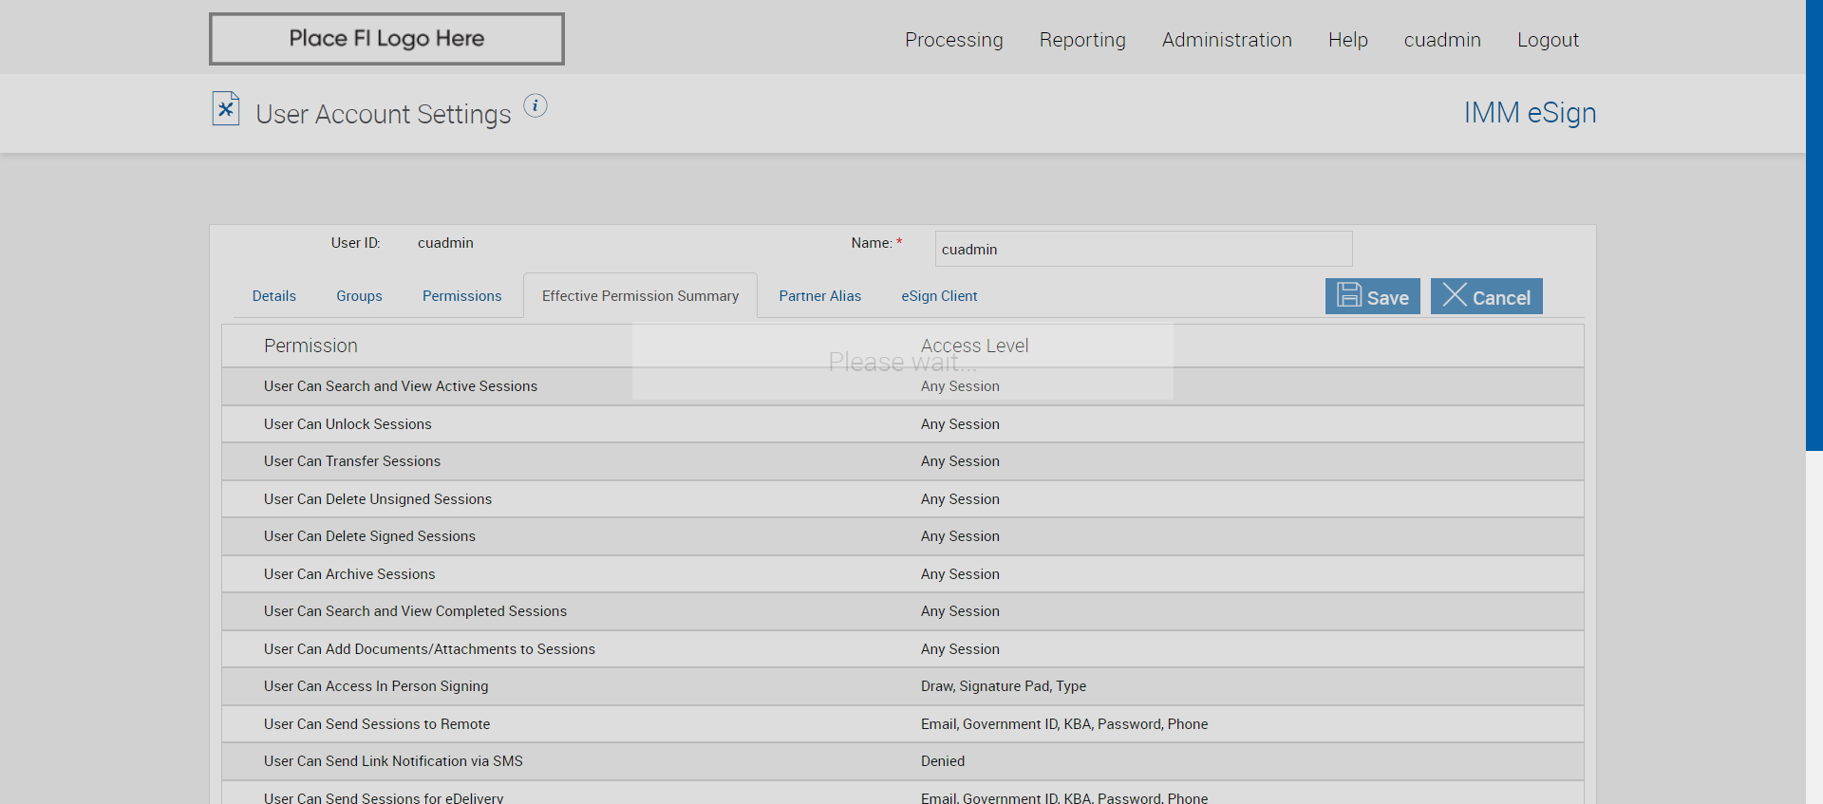Viewport: 1823px width, 804px height.
Task: Click the Place FI Logo Here image
Action: tap(386, 39)
